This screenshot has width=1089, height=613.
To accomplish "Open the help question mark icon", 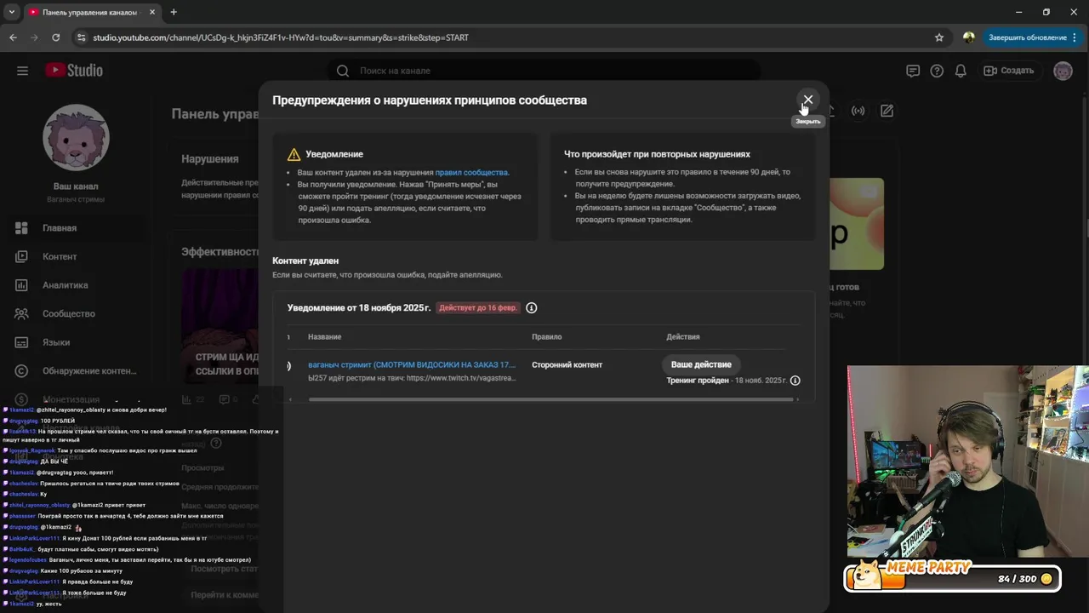I will 937,71.
